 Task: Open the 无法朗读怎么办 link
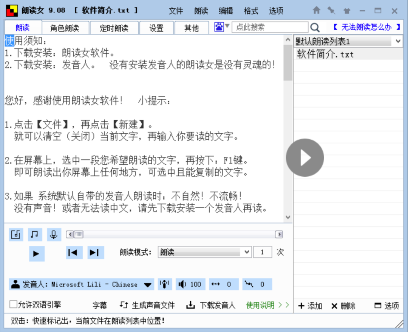tap(366, 27)
